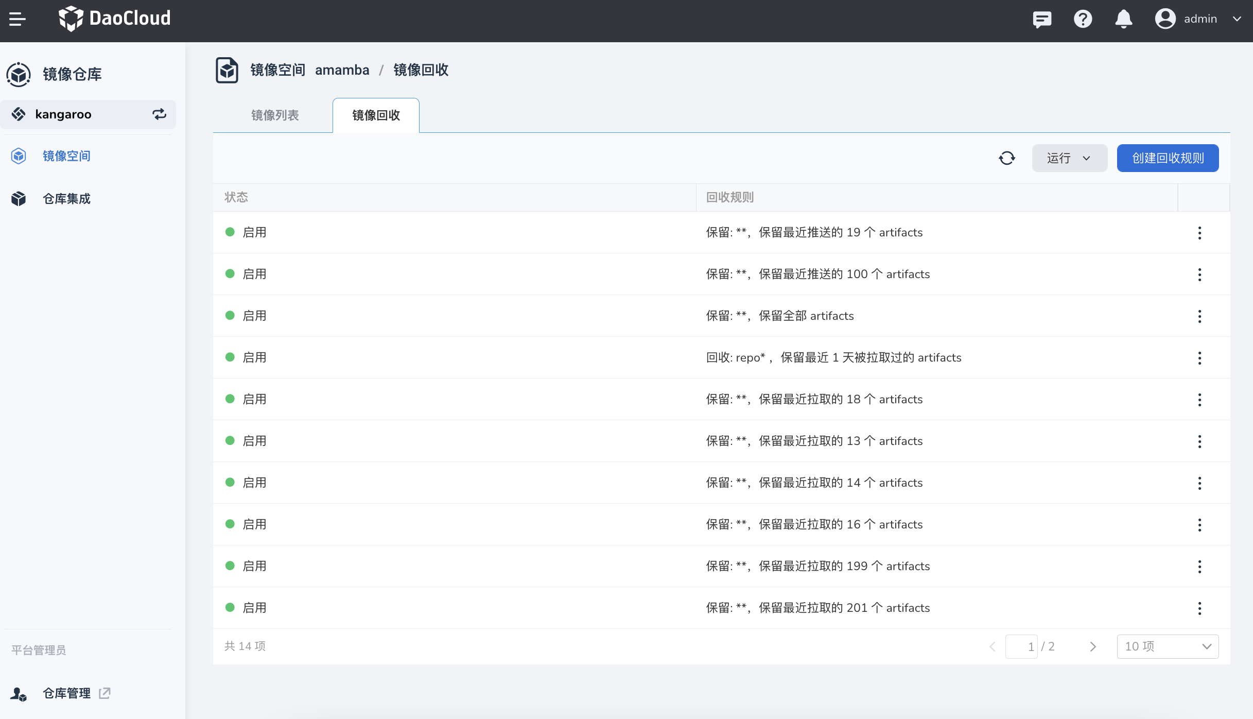Image resolution: width=1253 pixels, height=719 pixels.
Task: Open the notifications bell
Action: (1124, 19)
